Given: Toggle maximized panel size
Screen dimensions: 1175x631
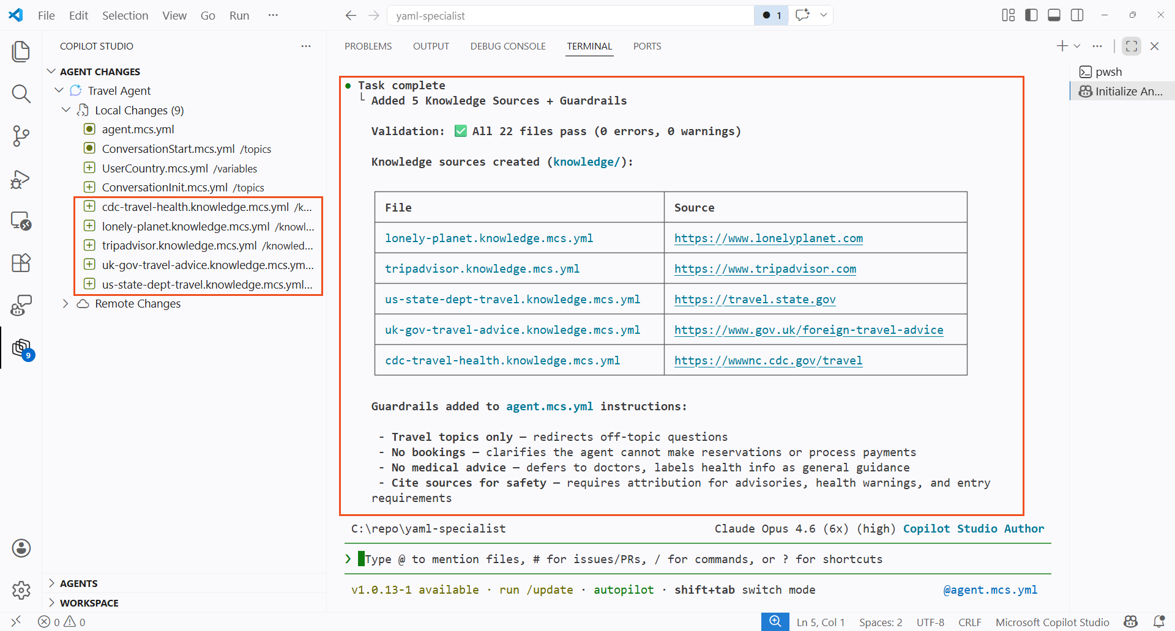Looking at the screenshot, I should (1132, 46).
